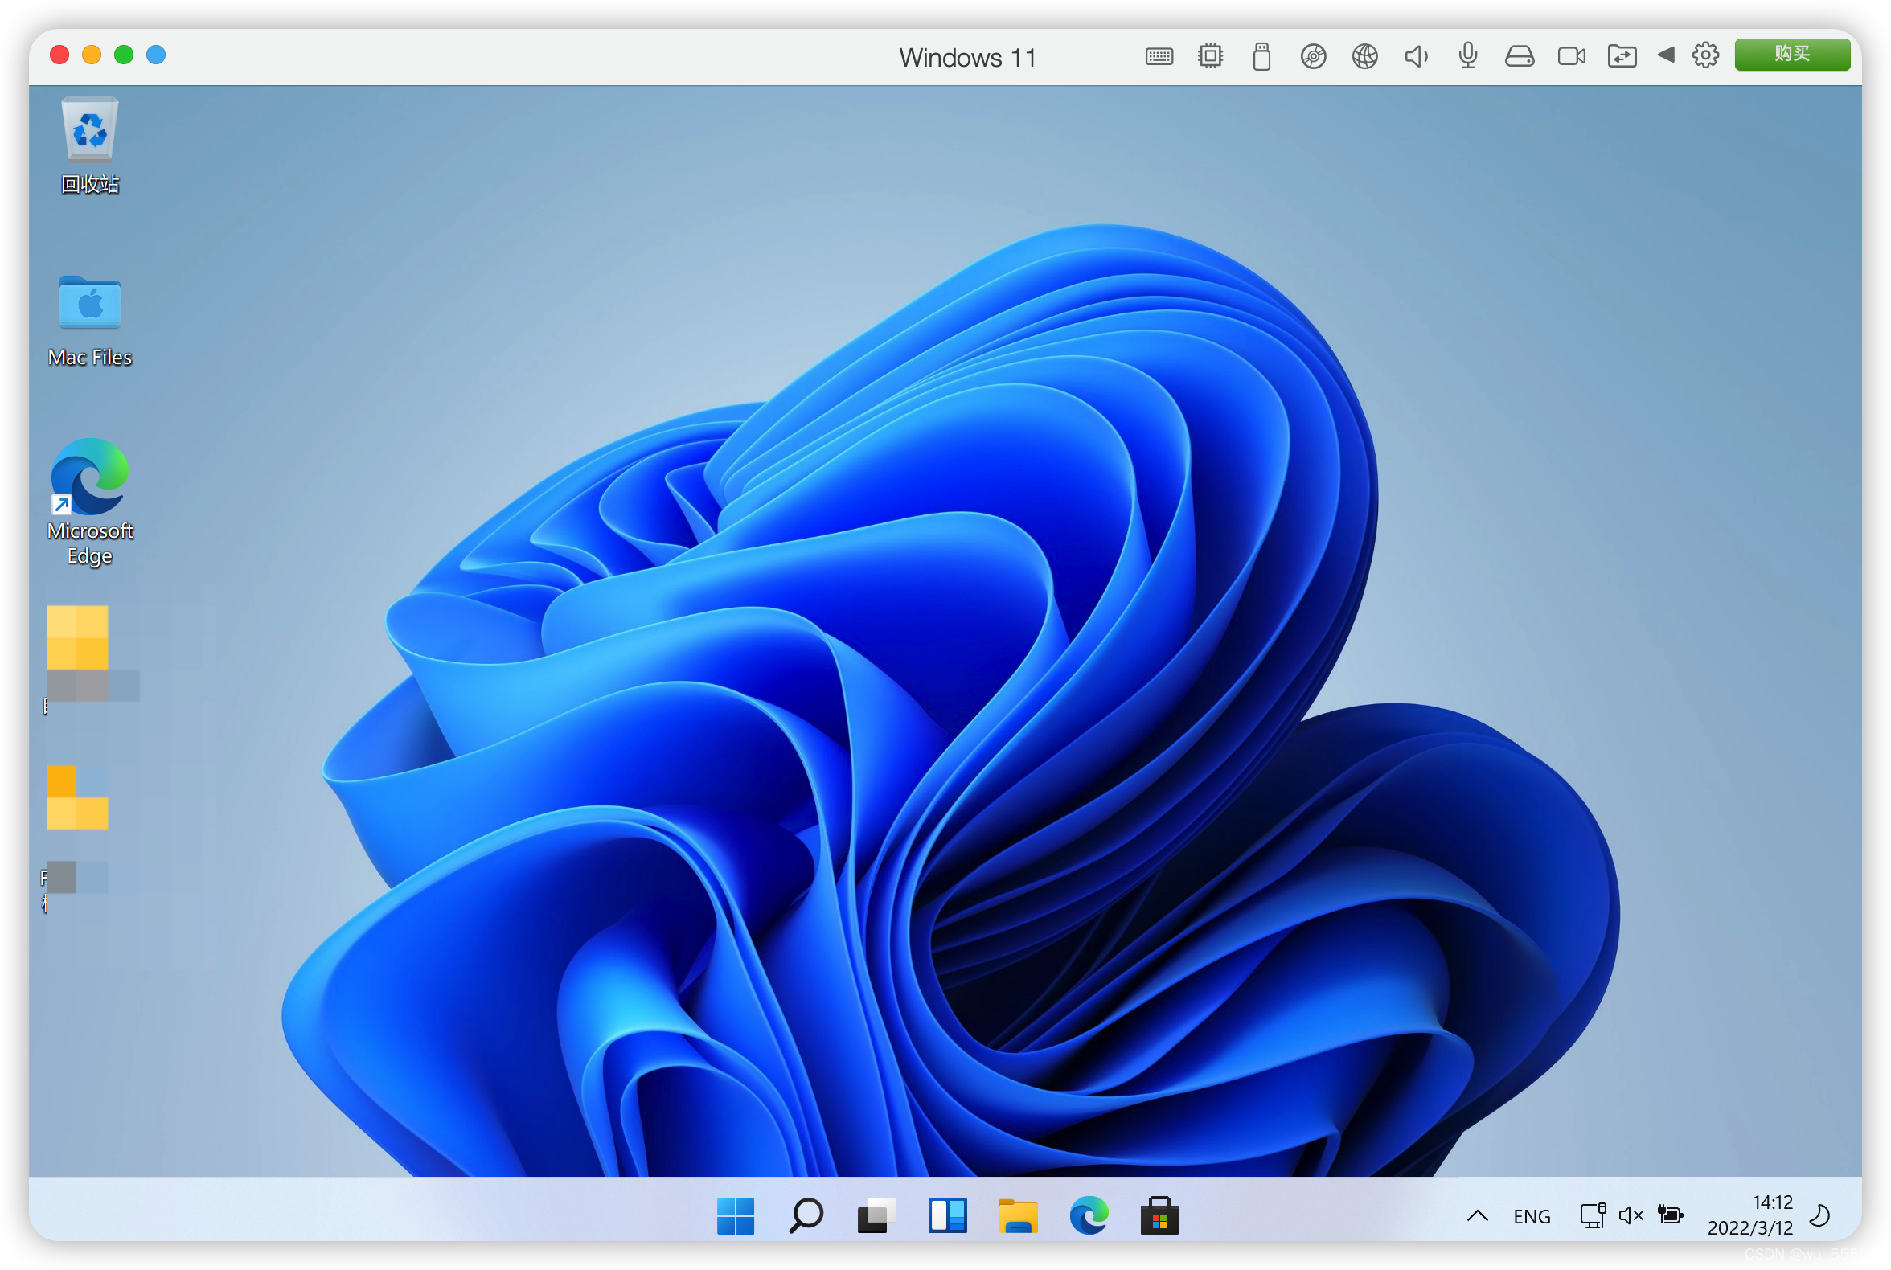This screenshot has width=1891, height=1270.
Task: Select the Microsoft Edge desktop shortcut
Action: click(x=90, y=502)
